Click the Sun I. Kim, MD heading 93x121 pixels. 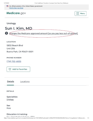click(x=19, y=28)
